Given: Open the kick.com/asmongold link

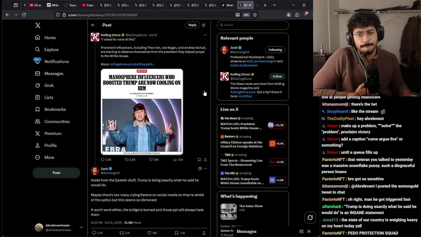Looking at the screenshot, I should [x=261, y=61].
